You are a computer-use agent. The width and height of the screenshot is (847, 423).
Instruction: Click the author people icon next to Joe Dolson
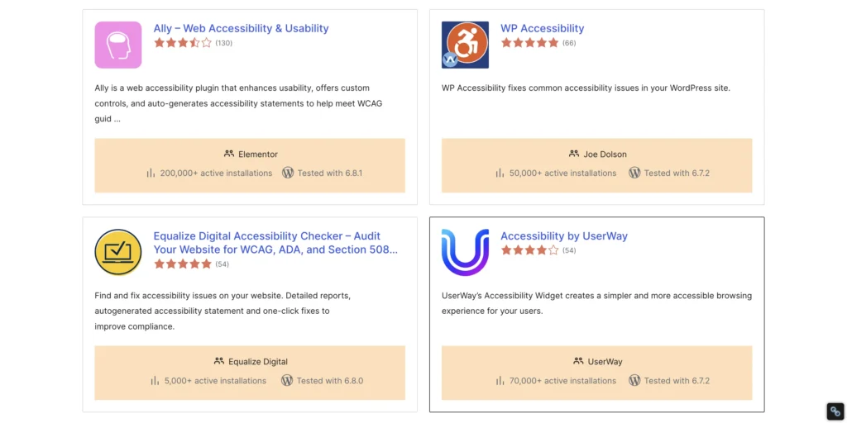click(574, 154)
